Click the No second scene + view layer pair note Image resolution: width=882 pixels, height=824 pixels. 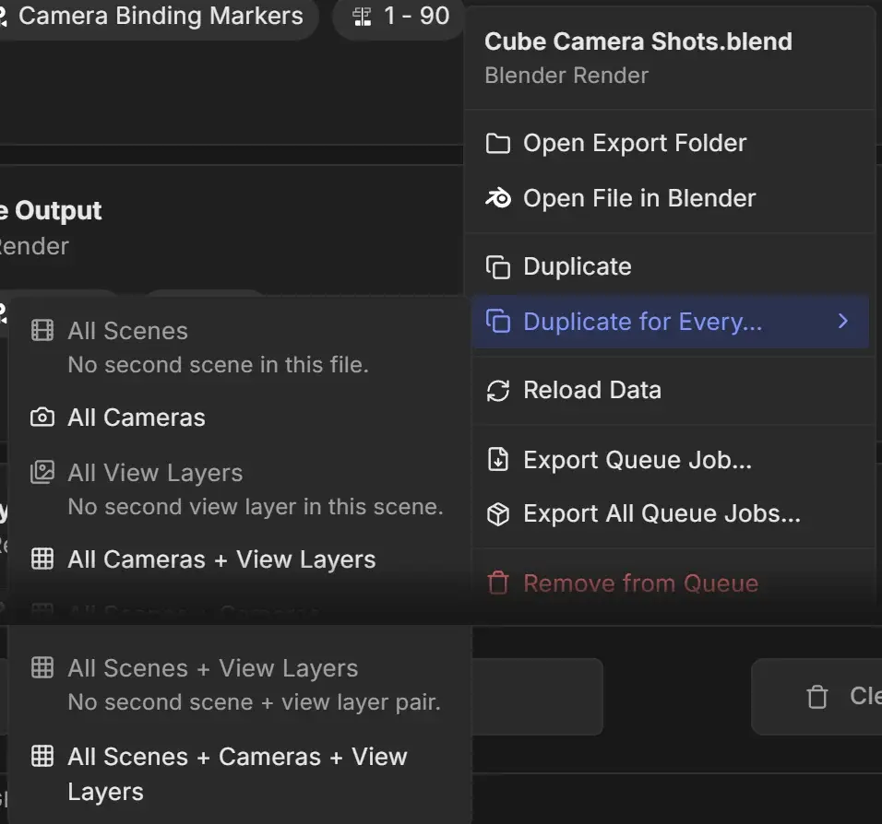255,702
